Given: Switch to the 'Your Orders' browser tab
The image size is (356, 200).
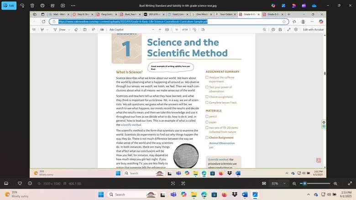Looking at the screenshot, I should (225, 14).
